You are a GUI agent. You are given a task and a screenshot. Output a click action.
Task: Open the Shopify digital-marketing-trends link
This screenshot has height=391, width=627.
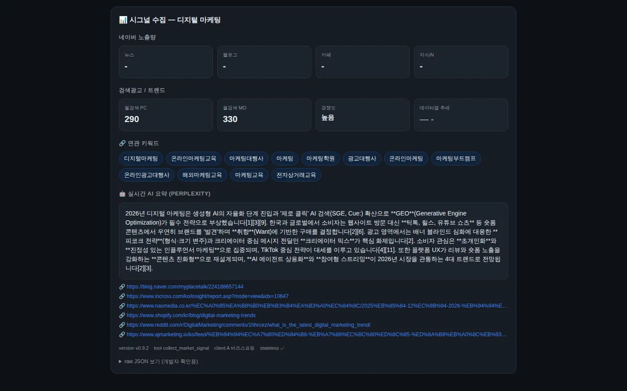[191, 315]
